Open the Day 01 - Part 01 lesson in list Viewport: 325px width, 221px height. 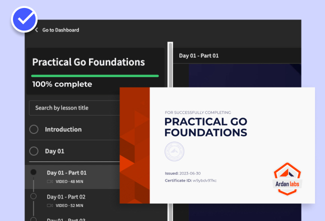[66, 172]
